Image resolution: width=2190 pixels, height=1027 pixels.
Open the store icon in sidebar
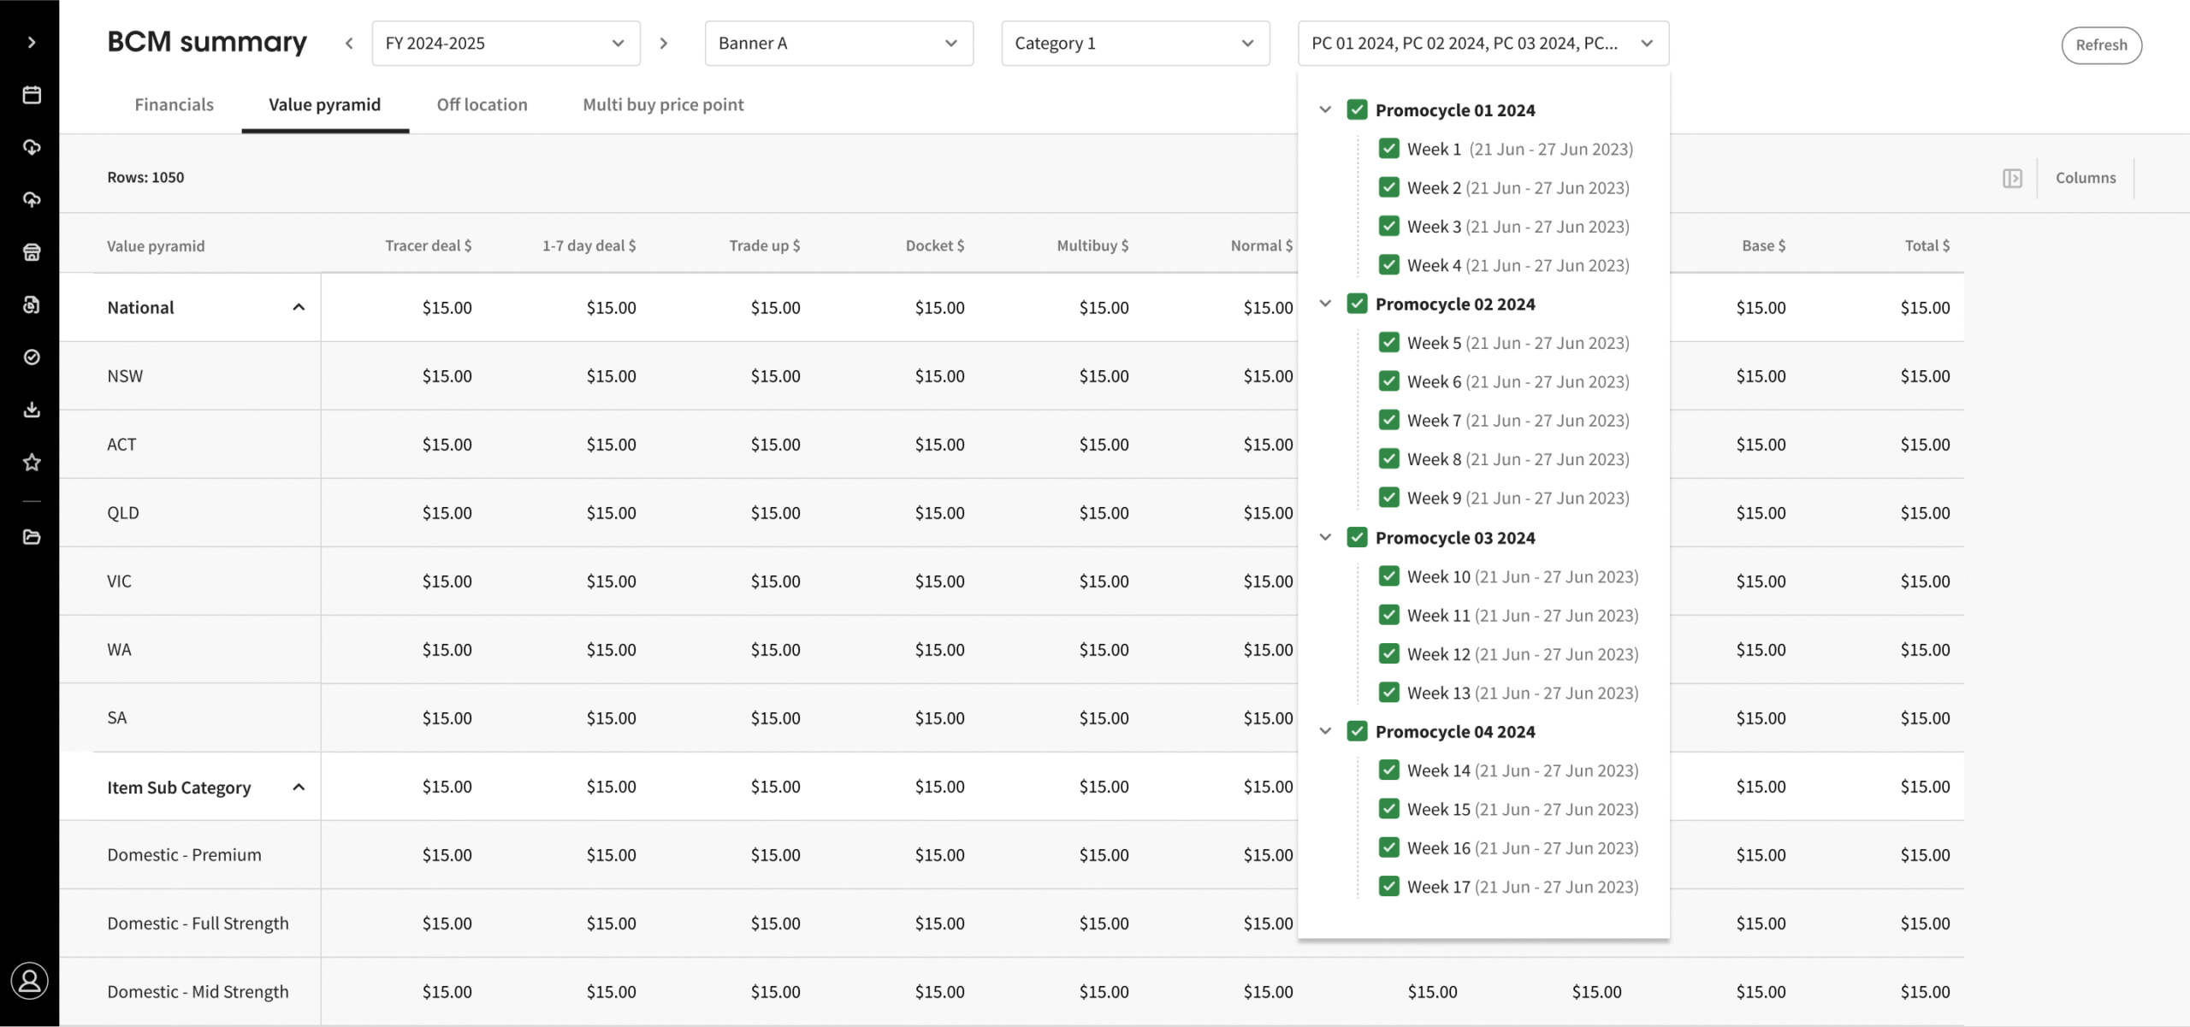coord(32,252)
